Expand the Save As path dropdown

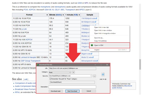91,76
